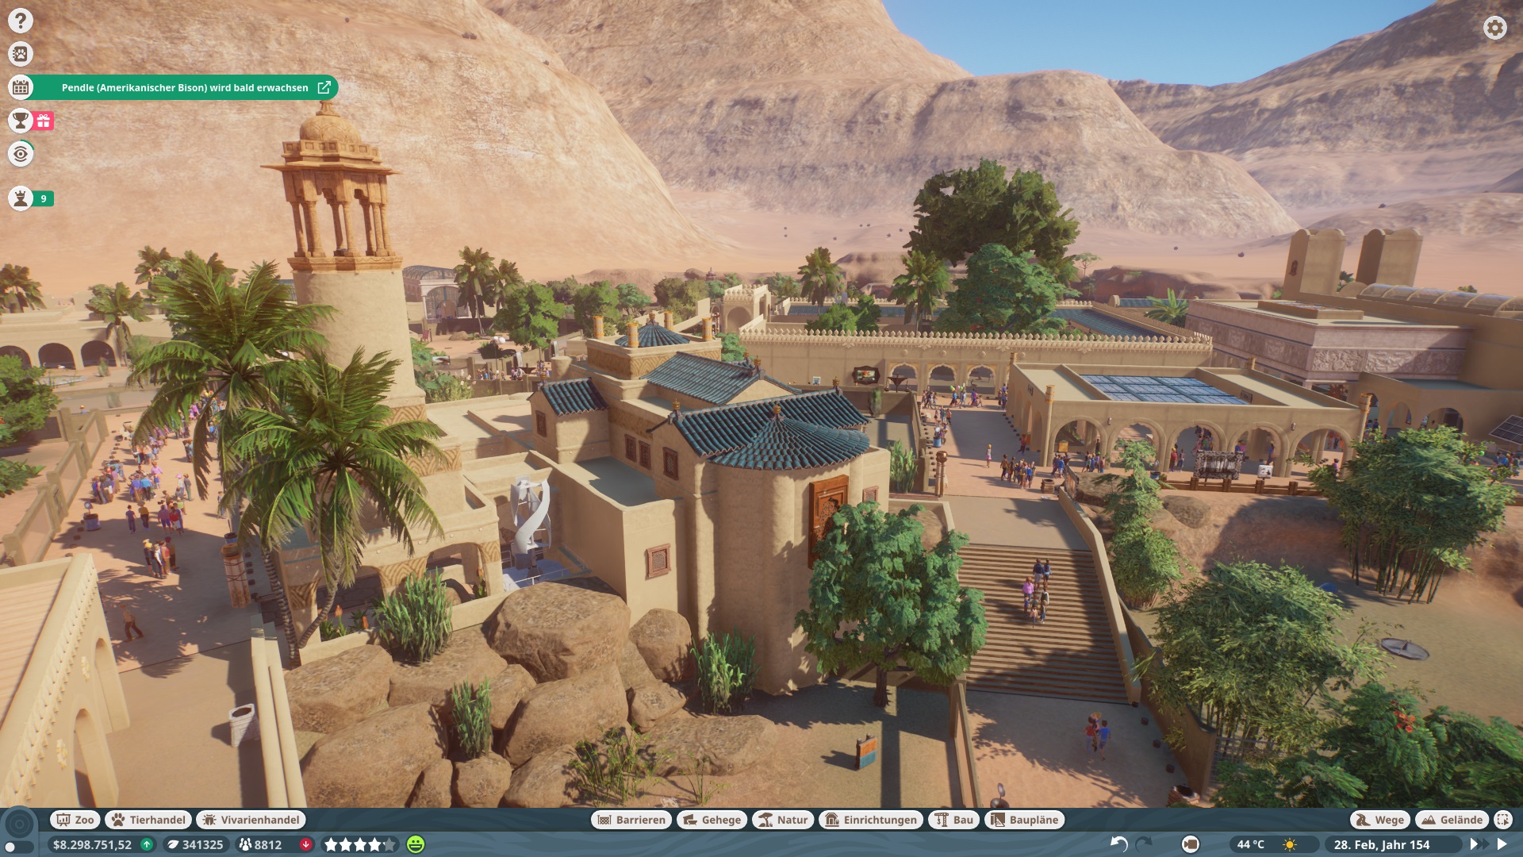The image size is (1523, 857).
Task: Click the Pendle bison adulthood notification
Action: pyautogui.click(x=185, y=87)
